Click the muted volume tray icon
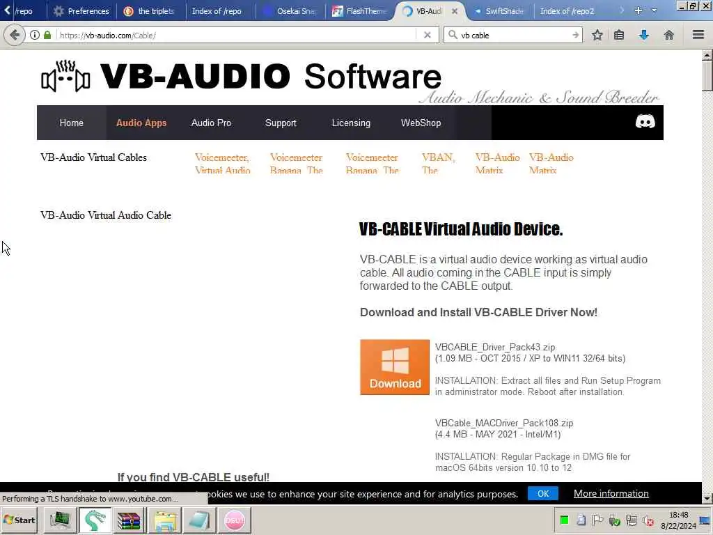The height and width of the screenshot is (535, 713). [648, 520]
